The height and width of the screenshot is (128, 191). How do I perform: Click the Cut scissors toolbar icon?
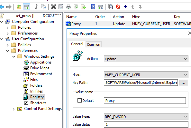click(x=36, y=7)
